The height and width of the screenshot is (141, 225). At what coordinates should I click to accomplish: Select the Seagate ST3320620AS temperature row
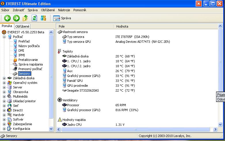click(x=83, y=90)
